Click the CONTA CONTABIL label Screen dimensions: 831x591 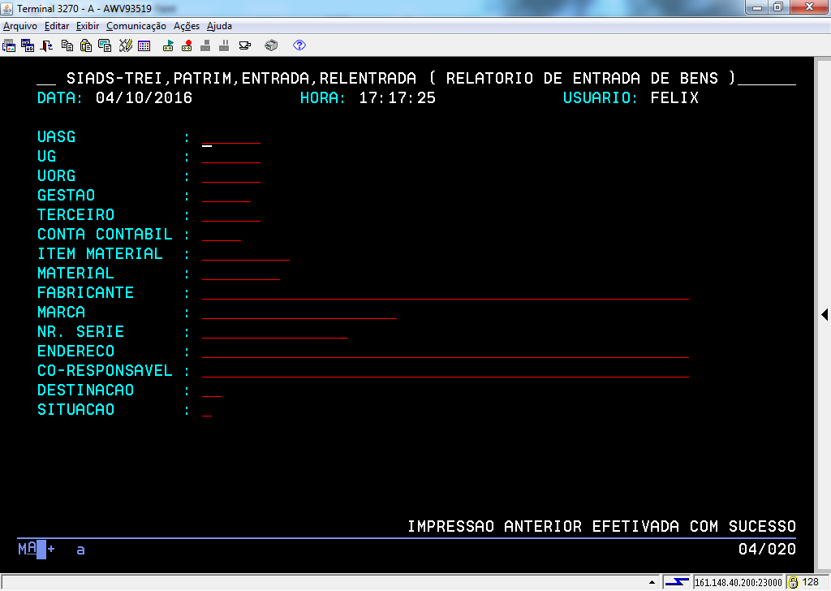tap(105, 235)
